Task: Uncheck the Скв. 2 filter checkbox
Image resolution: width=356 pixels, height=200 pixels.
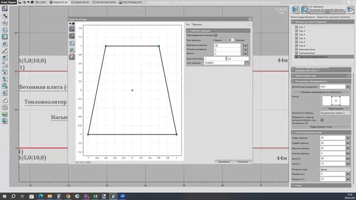Action: [296, 31]
